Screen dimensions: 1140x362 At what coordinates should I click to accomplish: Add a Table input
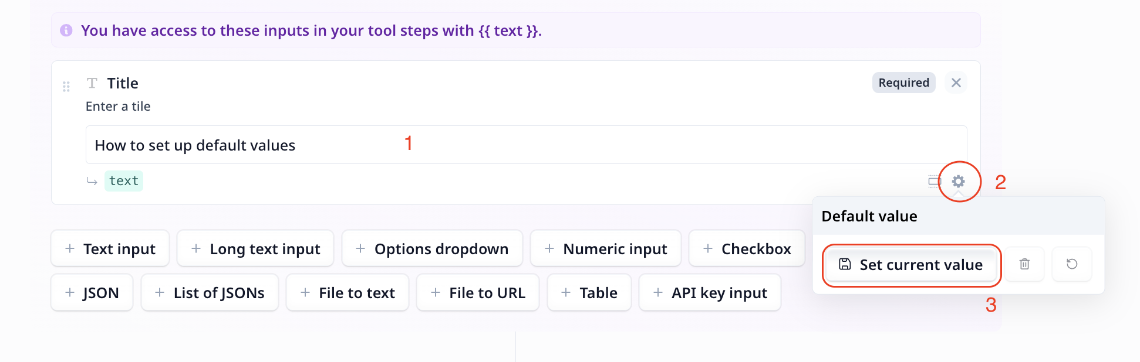(x=589, y=293)
